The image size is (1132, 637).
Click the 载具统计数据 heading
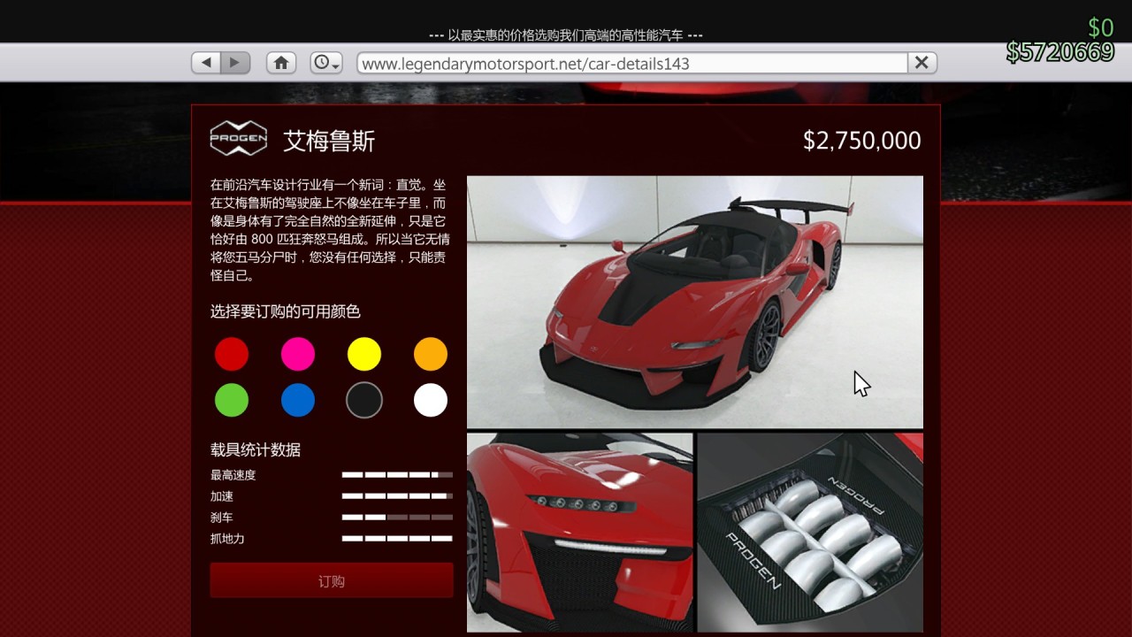(x=256, y=449)
